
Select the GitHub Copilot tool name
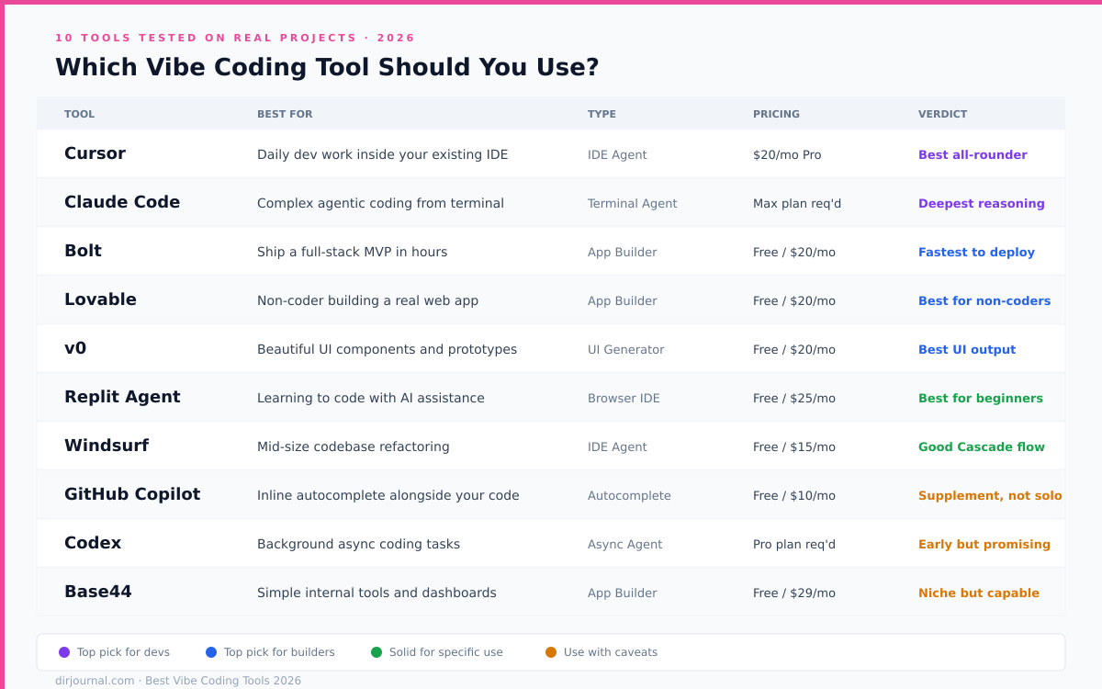[x=132, y=494]
